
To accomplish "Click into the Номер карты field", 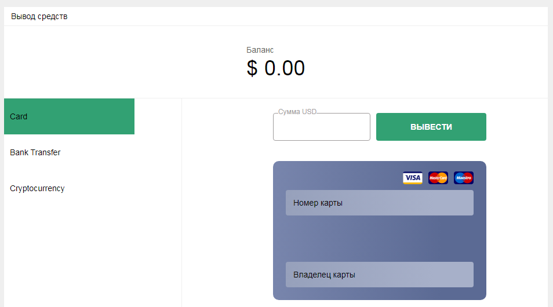I will point(380,203).
